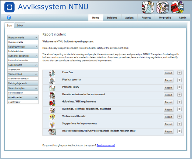Report a Physical security incident
The image size is (192, 159).
(169, 80)
